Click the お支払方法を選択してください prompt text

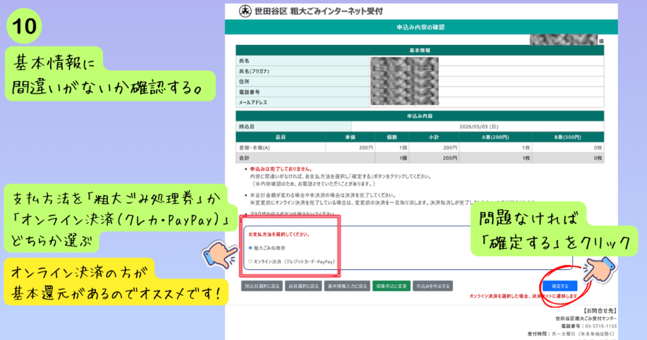point(279,234)
